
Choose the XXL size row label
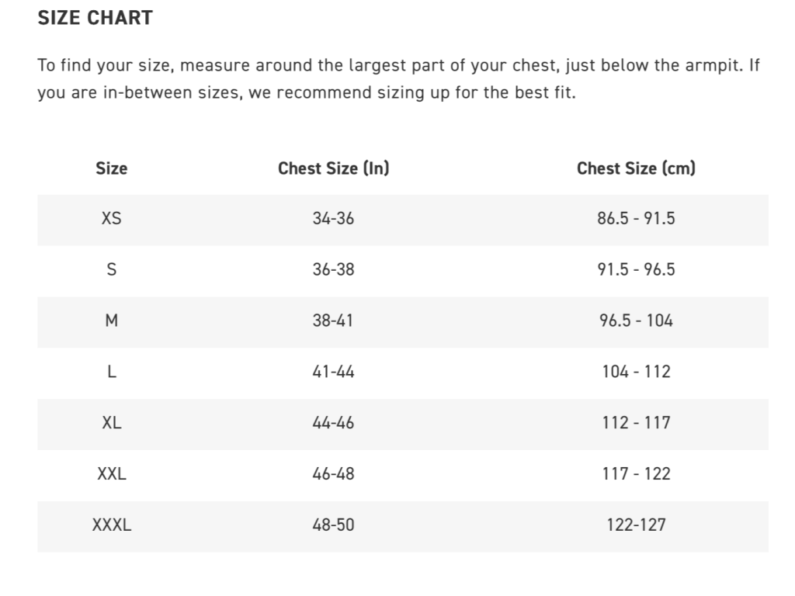pyautogui.click(x=111, y=473)
